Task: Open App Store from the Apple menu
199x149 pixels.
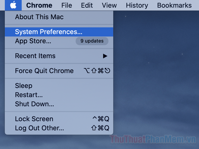Action: pyautogui.click(x=33, y=41)
